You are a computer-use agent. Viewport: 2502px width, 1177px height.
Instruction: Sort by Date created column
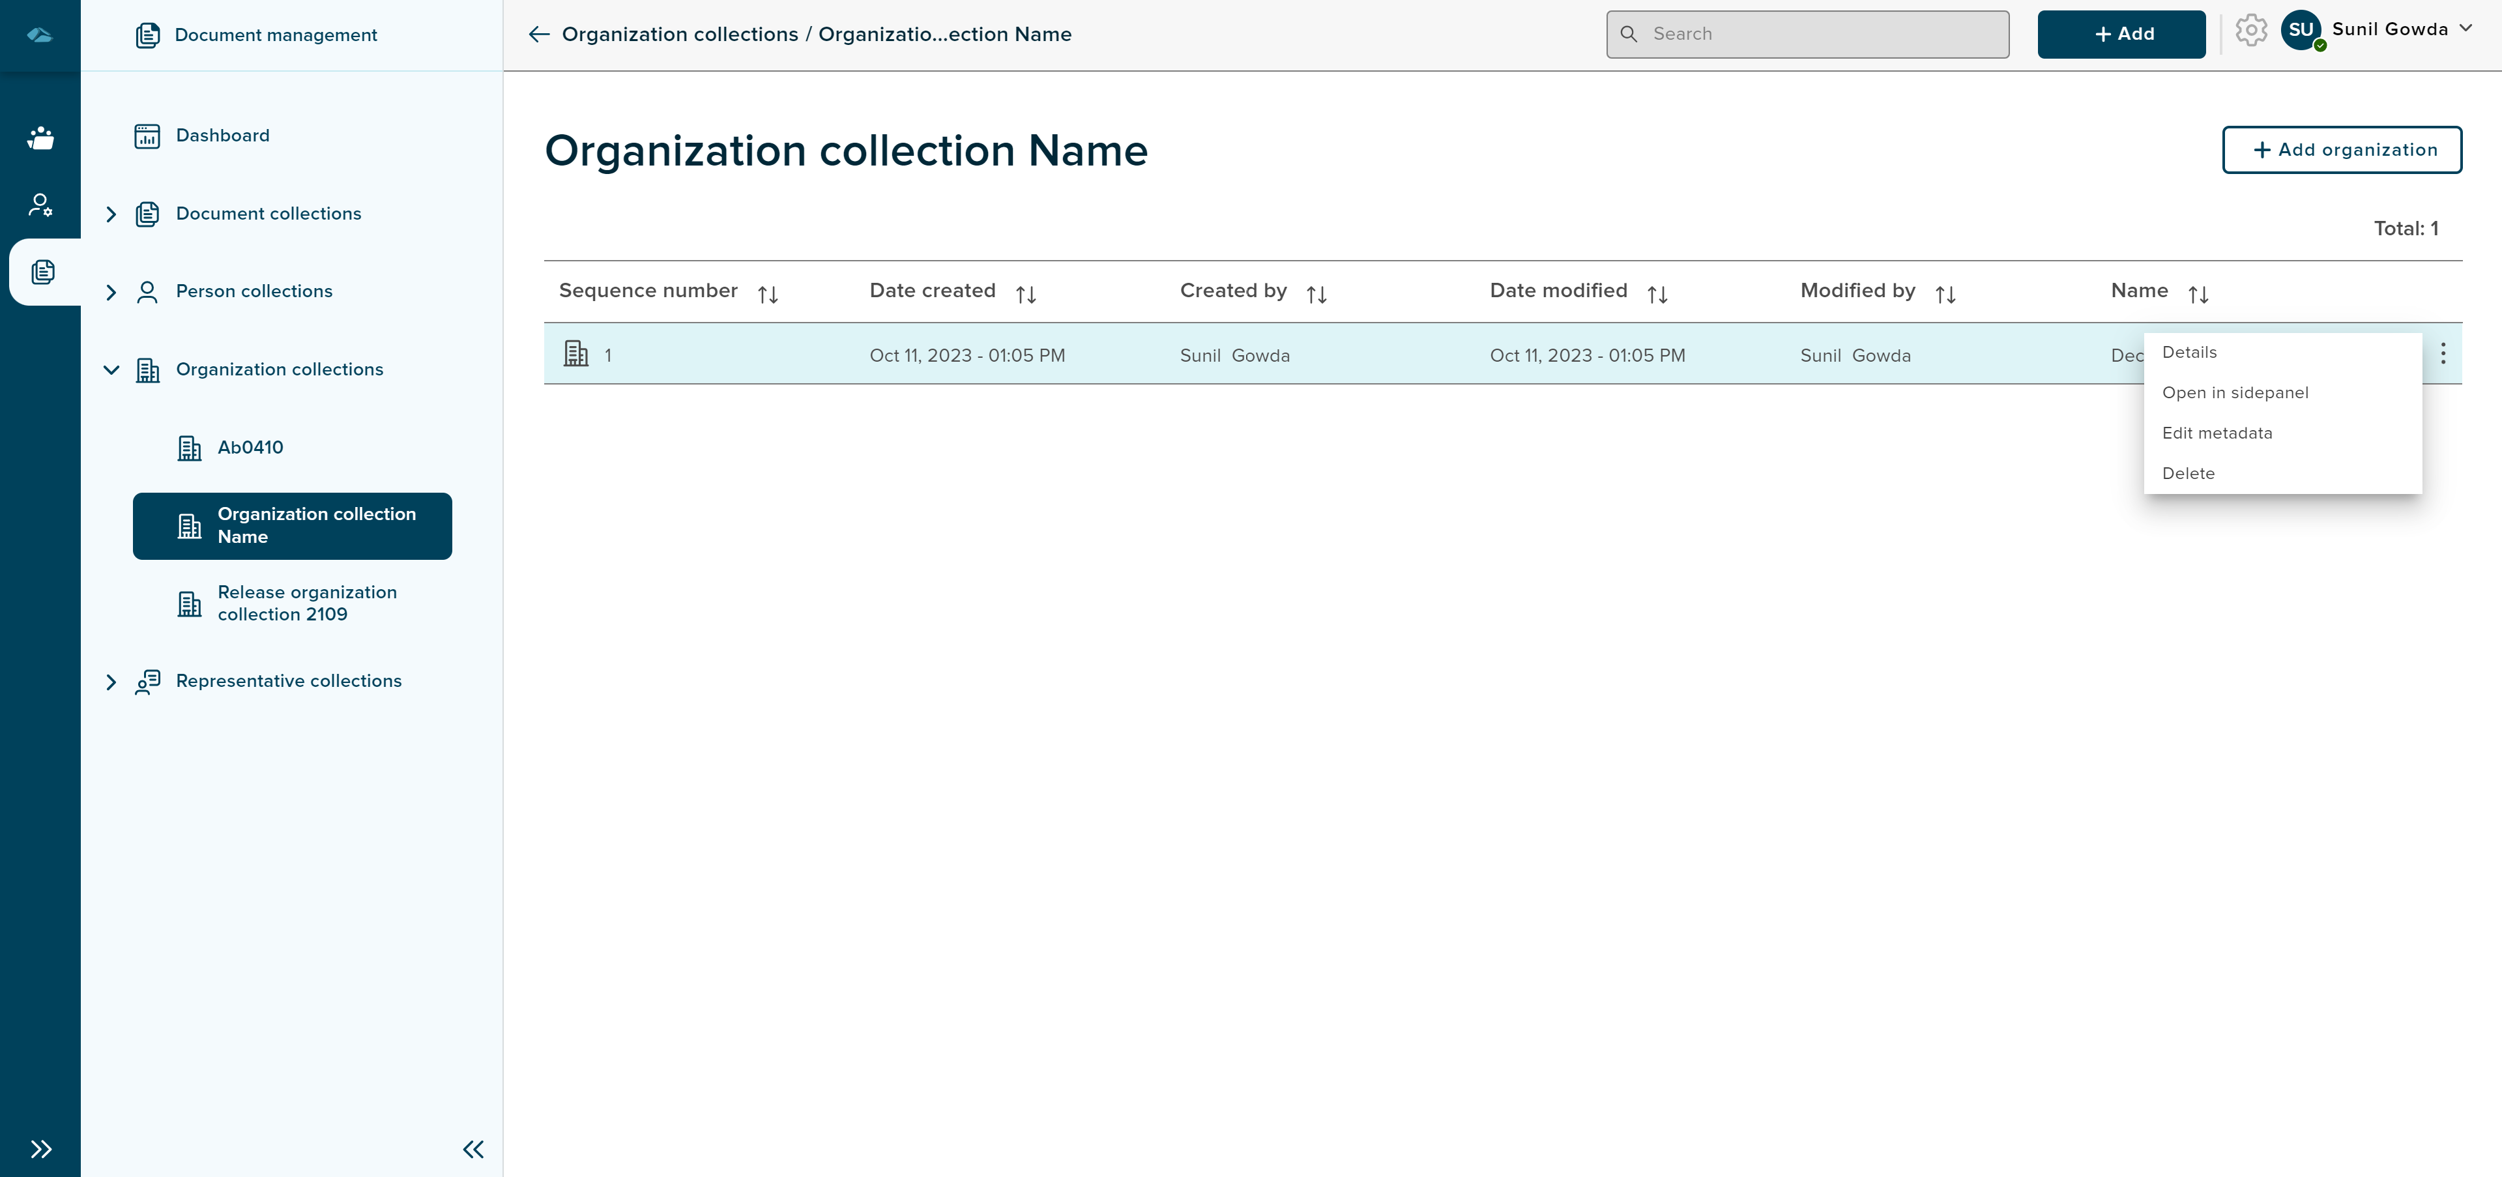tap(1026, 293)
